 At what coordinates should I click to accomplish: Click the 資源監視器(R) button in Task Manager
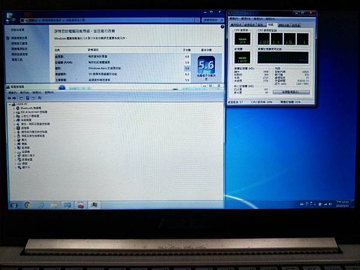(x=291, y=92)
